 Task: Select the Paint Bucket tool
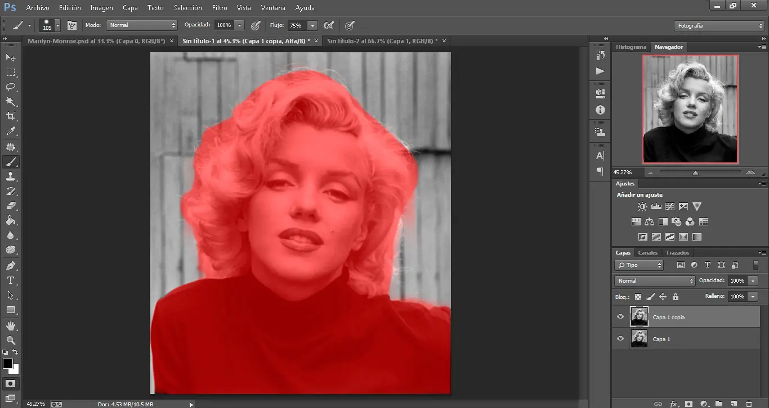[x=11, y=220]
